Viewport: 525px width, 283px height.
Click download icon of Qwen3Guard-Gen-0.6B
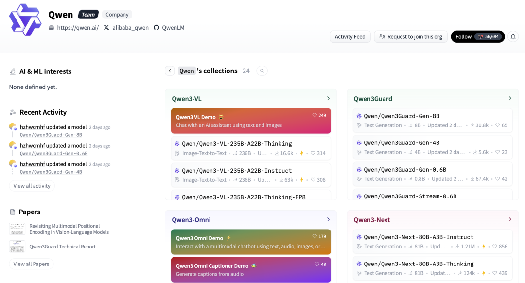pos(472,179)
